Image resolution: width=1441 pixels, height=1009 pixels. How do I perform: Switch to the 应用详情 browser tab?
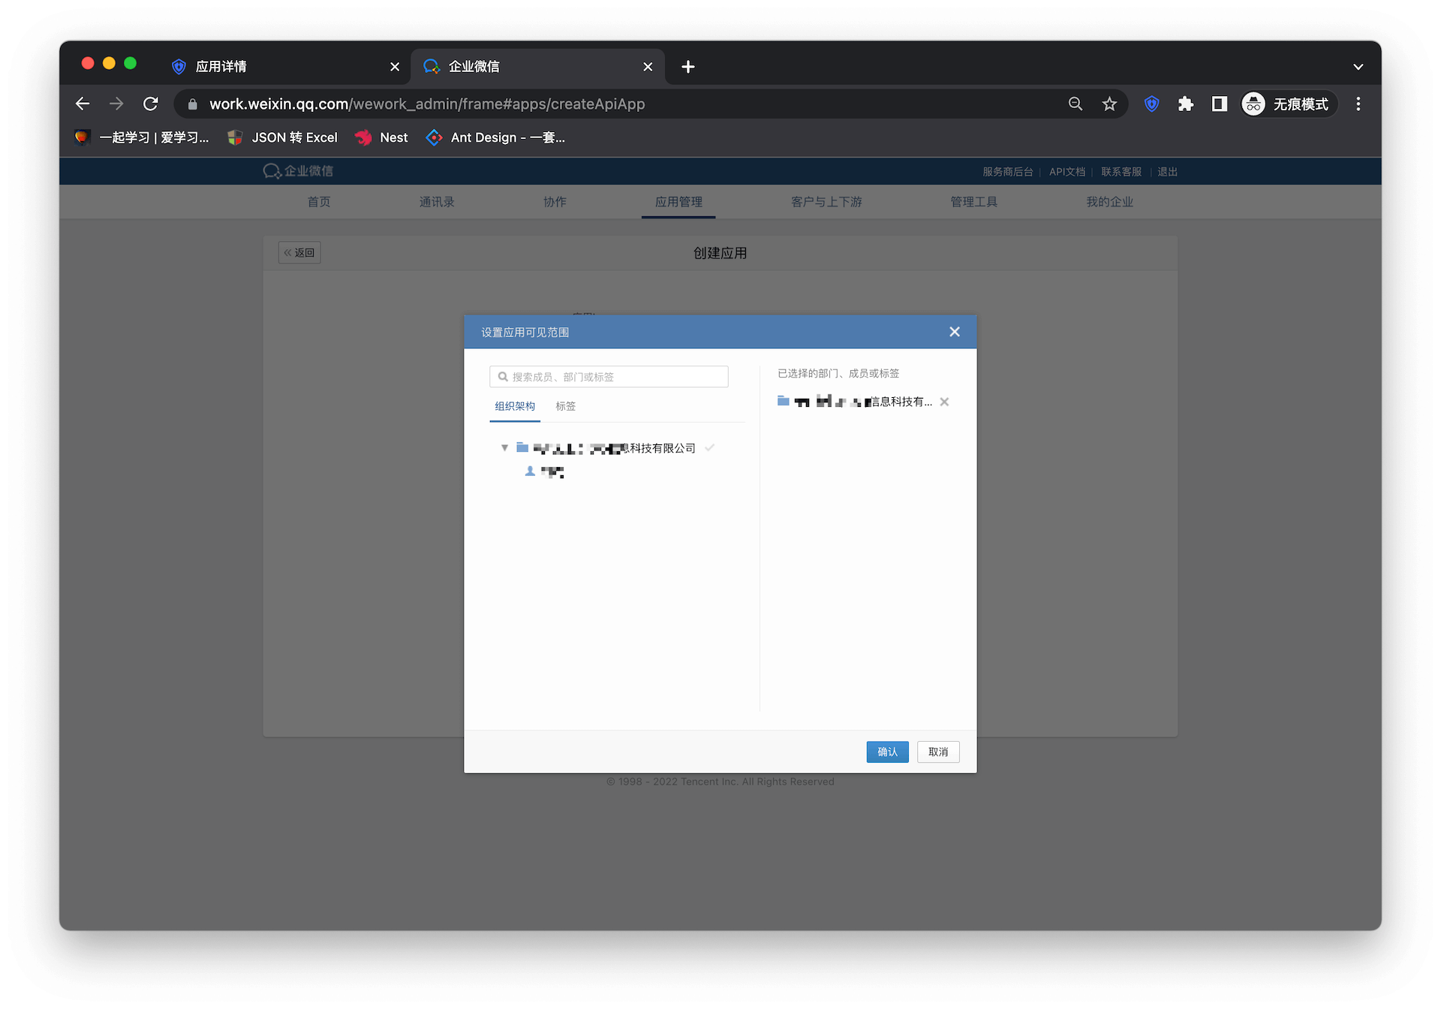(x=221, y=67)
